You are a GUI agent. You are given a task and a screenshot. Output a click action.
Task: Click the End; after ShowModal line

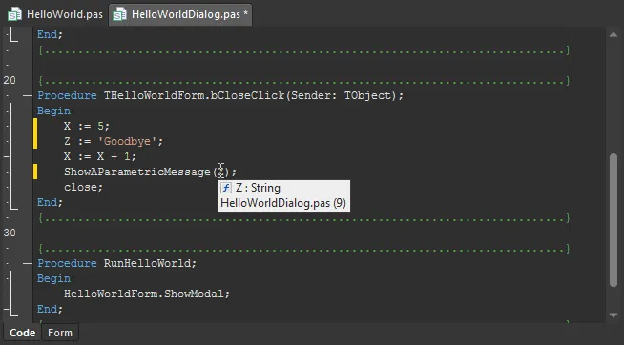click(x=50, y=309)
